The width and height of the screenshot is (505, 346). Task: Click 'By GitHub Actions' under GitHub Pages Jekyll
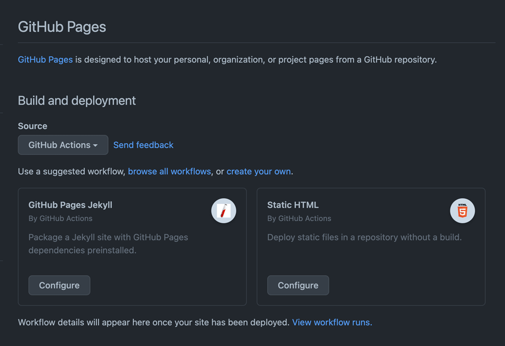pos(60,219)
